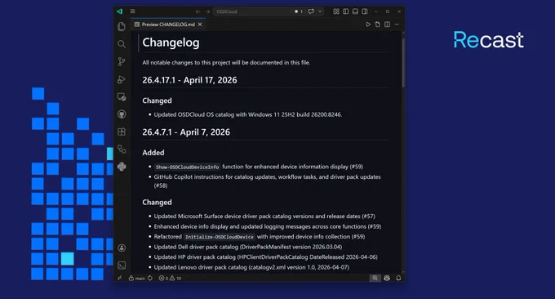Image resolution: width=555 pixels, height=299 pixels.
Task: Open the Python view in activity bar
Action: click(122, 167)
